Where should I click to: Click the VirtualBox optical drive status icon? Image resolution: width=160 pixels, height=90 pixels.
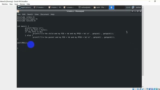(136, 89)
